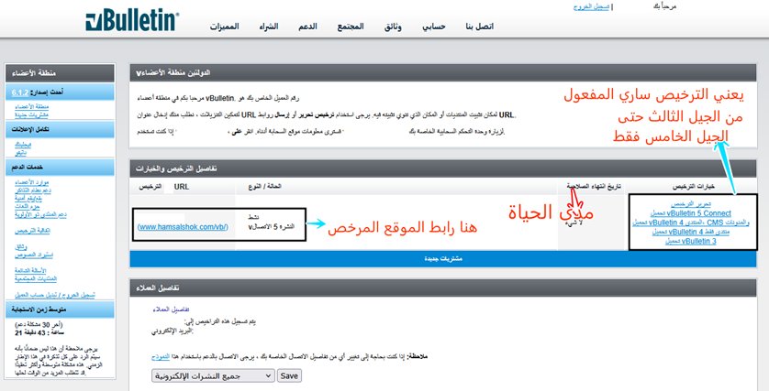
Task: Download vBulletin 5 Connect link
Action: pos(690,213)
